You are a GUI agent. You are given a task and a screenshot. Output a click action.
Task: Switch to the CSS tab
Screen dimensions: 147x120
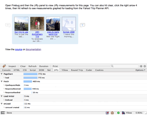[x=25, y=70]
